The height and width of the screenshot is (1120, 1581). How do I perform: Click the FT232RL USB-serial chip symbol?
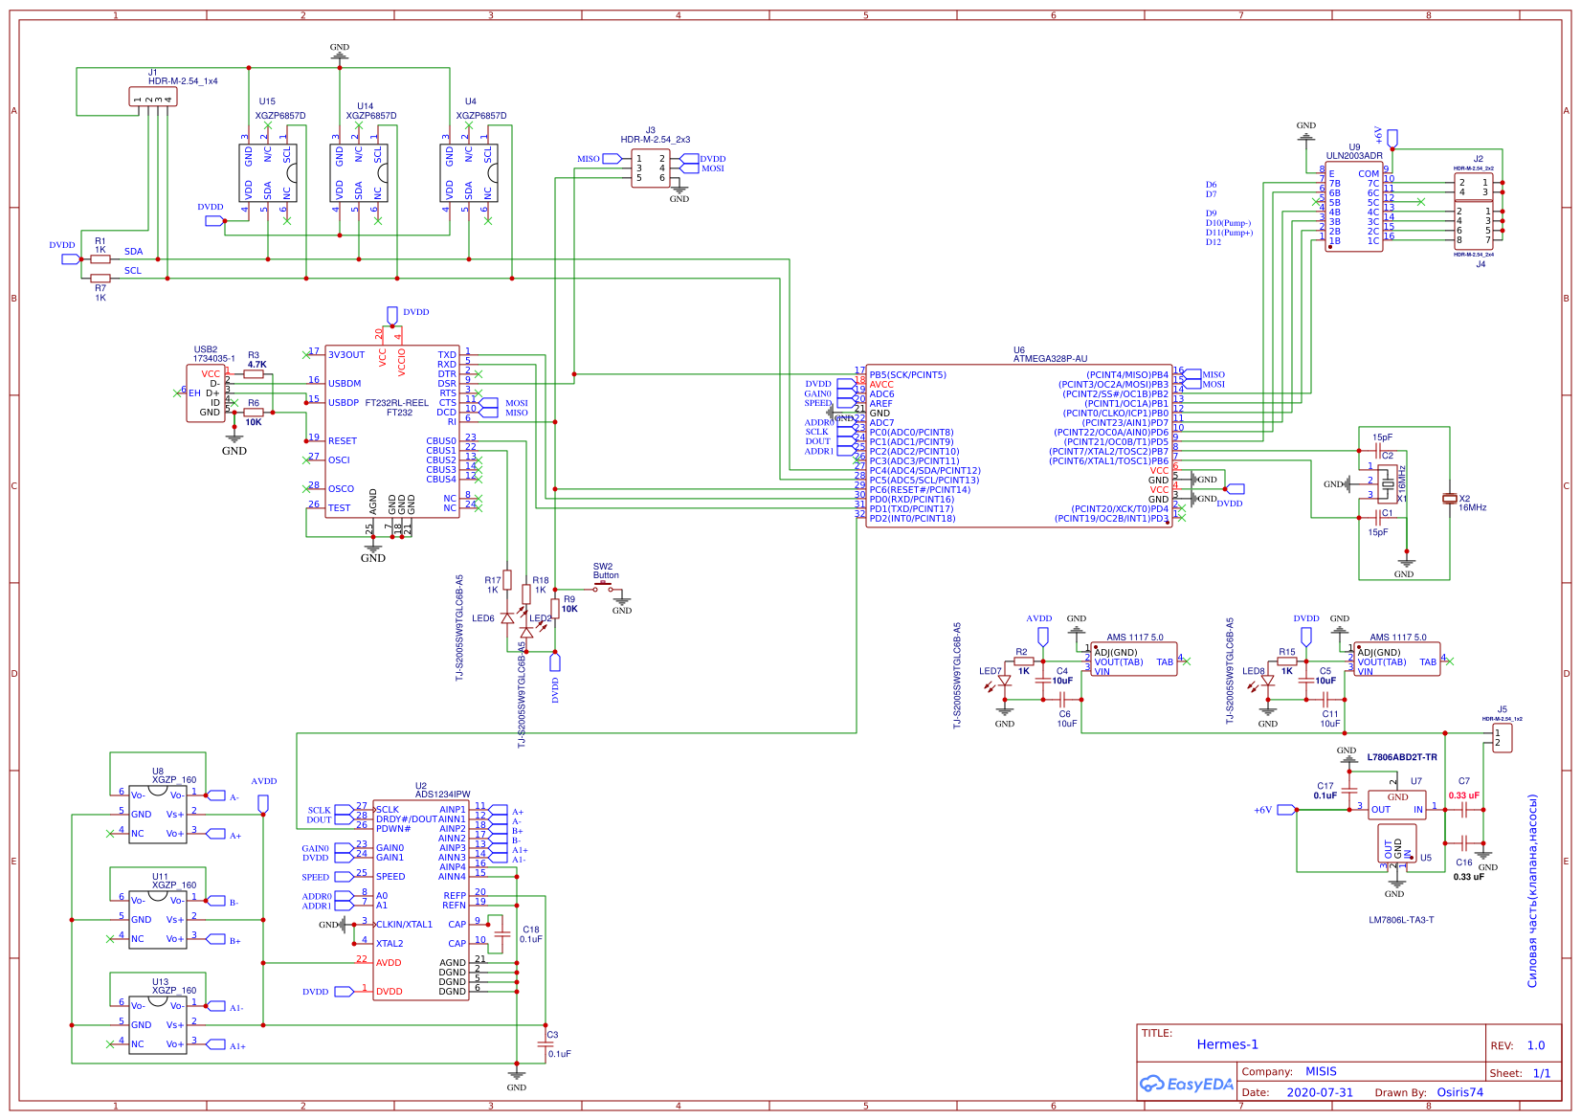pos(392,431)
